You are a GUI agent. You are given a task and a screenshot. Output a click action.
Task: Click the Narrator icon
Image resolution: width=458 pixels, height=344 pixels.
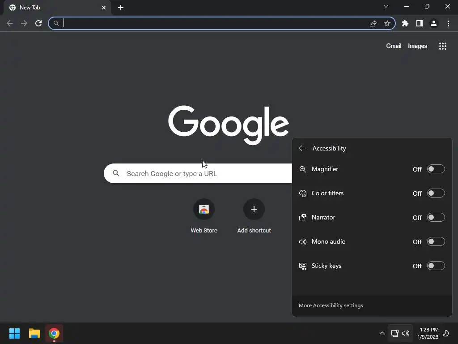(x=303, y=218)
